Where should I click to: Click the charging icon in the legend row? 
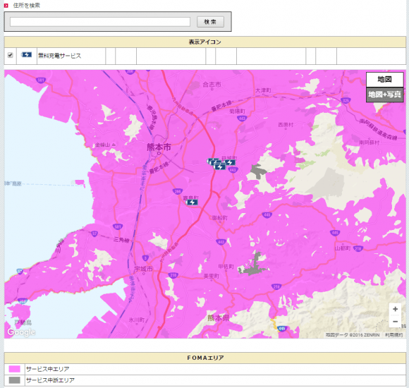click(x=26, y=55)
